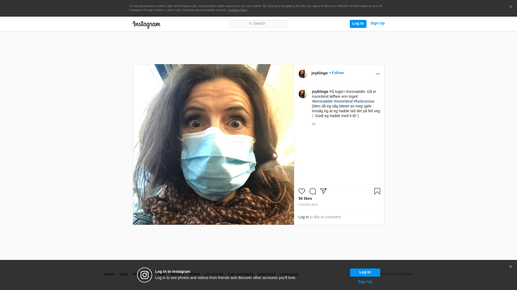The width and height of the screenshot is (517, 290).
Task: Click the Instagram camera icon in the login banner
Action: click(x=145, y=275)
